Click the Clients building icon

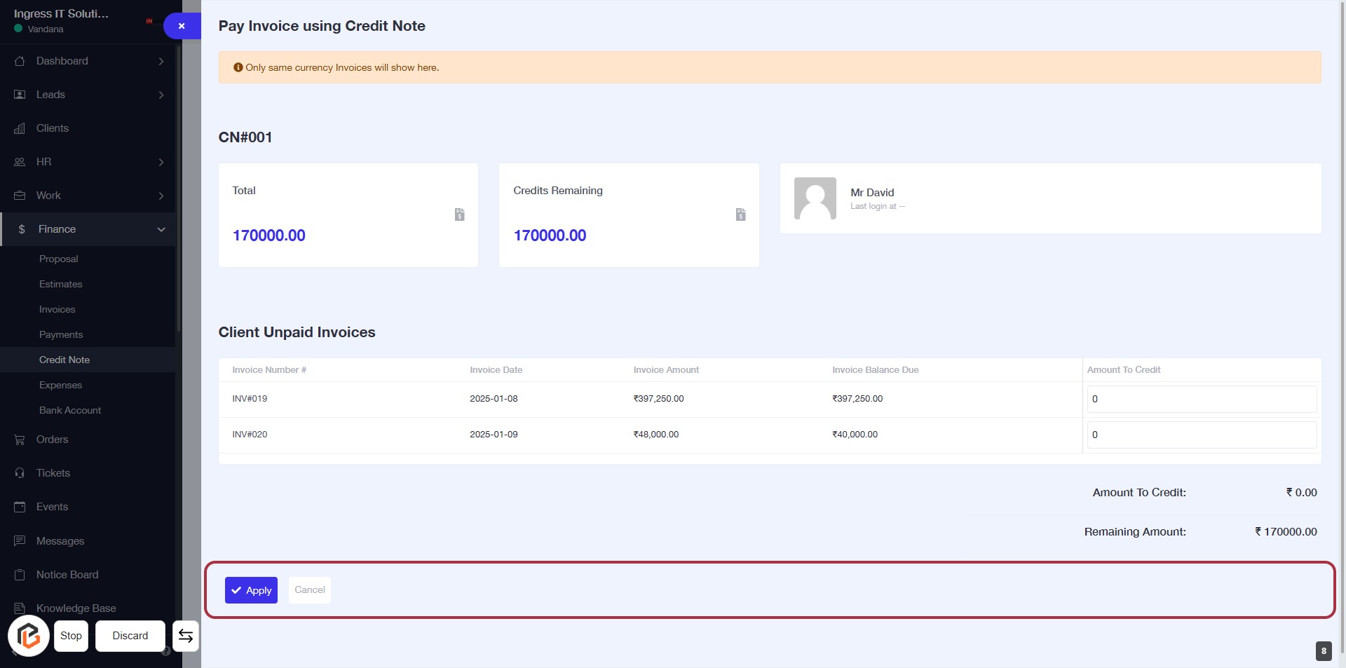tap(20, 128)
